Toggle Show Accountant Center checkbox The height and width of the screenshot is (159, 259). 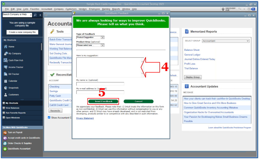pos(49,117)
